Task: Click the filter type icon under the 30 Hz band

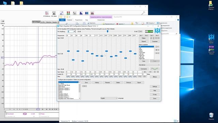Action: pyautogui.click(x=68, y=77)
